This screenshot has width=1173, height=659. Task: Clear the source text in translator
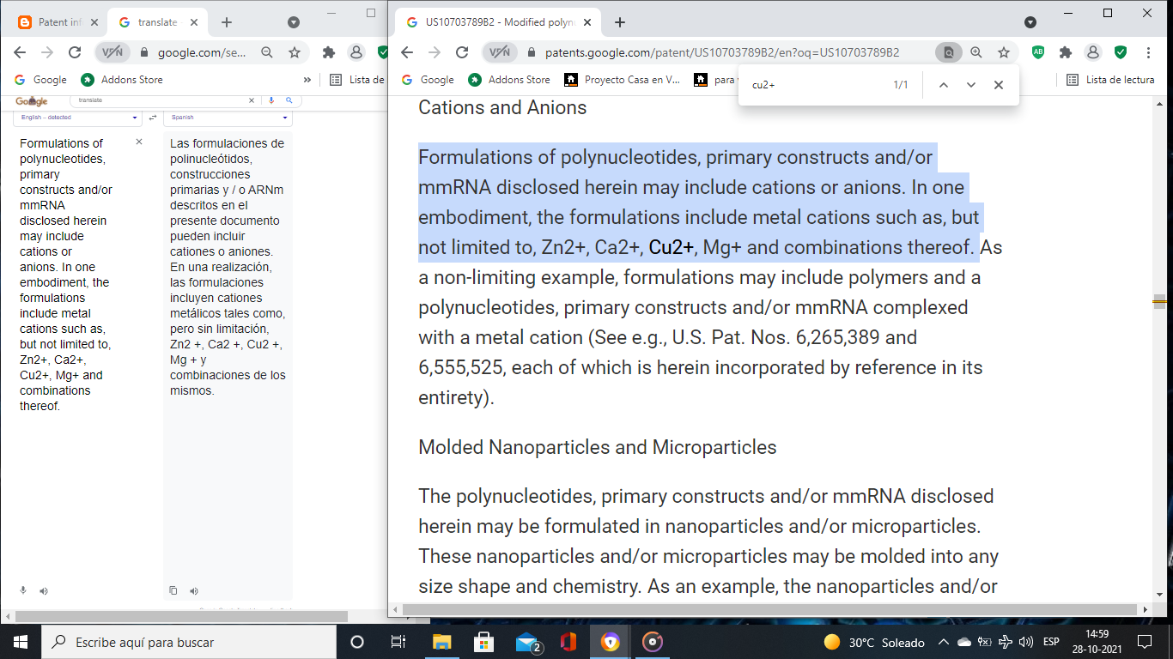pyautogui.click(x=139, y=142)
